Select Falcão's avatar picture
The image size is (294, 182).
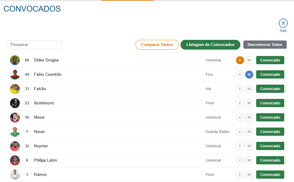click(15, 89)
